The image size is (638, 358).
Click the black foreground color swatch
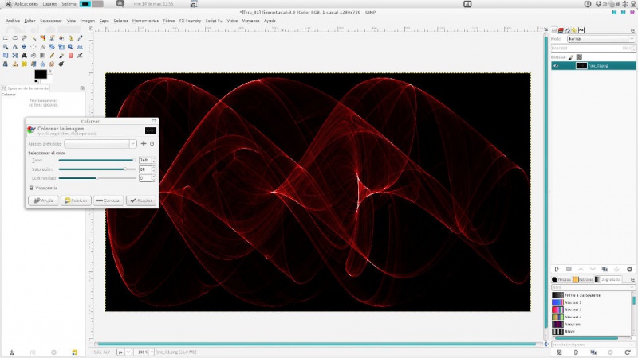click(x=41, y=74)
